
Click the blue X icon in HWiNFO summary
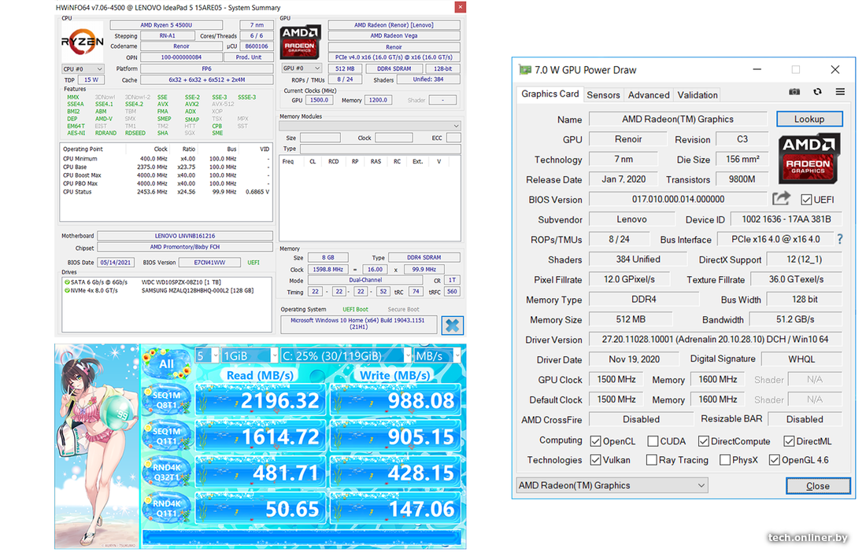pos(452,325)
